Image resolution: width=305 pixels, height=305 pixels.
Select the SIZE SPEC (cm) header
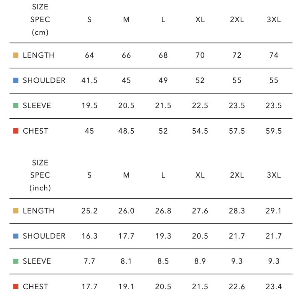40,20
